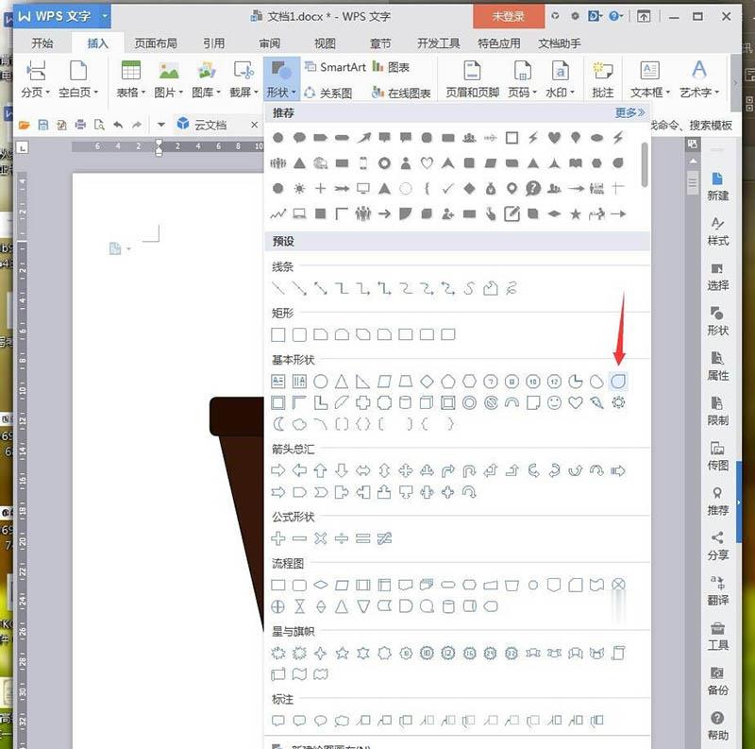Click the 未登录 login button
The width and height of the screenshot is (755, 749).
point(509,16)
